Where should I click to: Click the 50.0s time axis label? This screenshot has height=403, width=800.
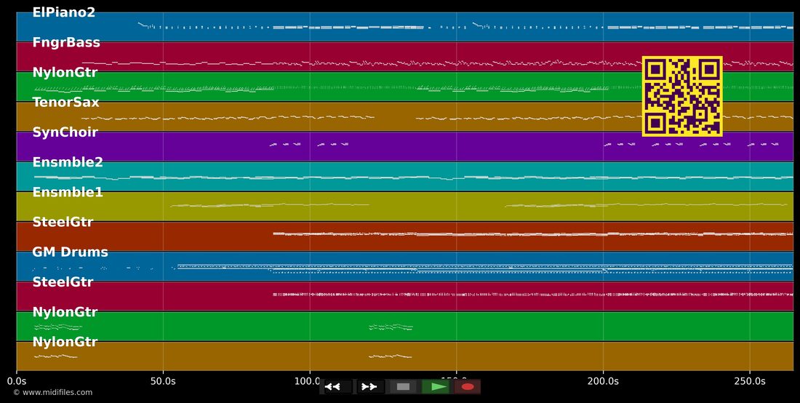pos(163,381)
